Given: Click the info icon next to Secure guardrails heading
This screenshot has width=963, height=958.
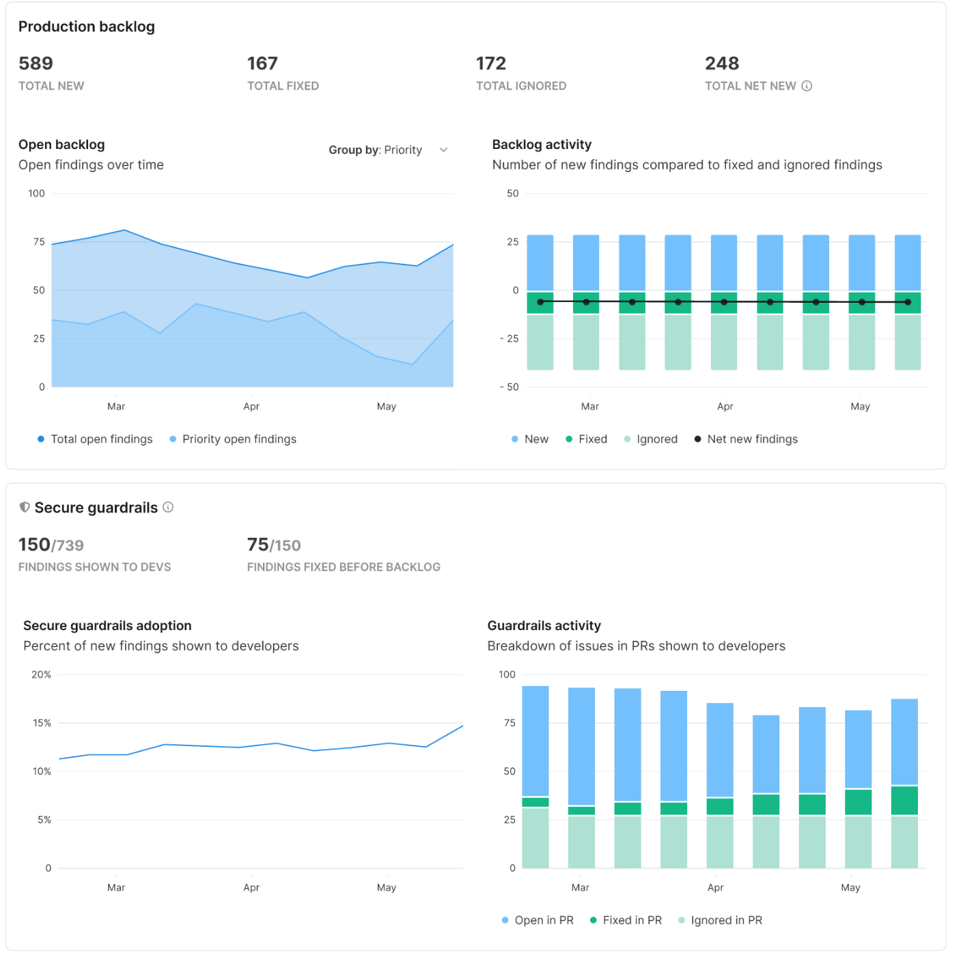Looking at the screenshot, I should coord(168,507).
